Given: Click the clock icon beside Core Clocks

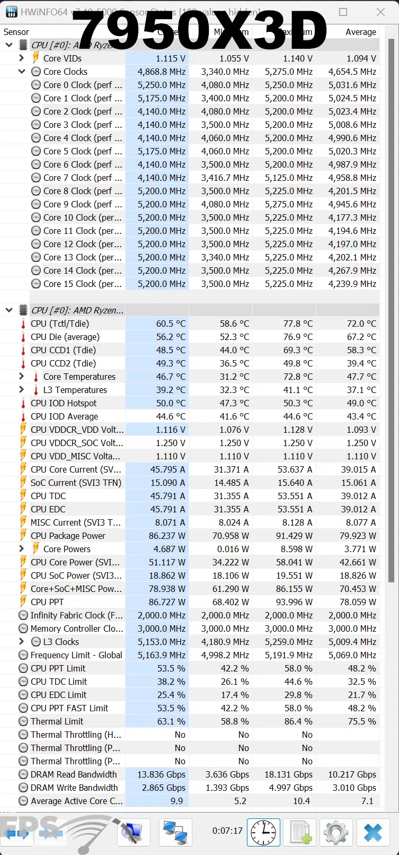Looking at the screenshot, I should point(36,72).
